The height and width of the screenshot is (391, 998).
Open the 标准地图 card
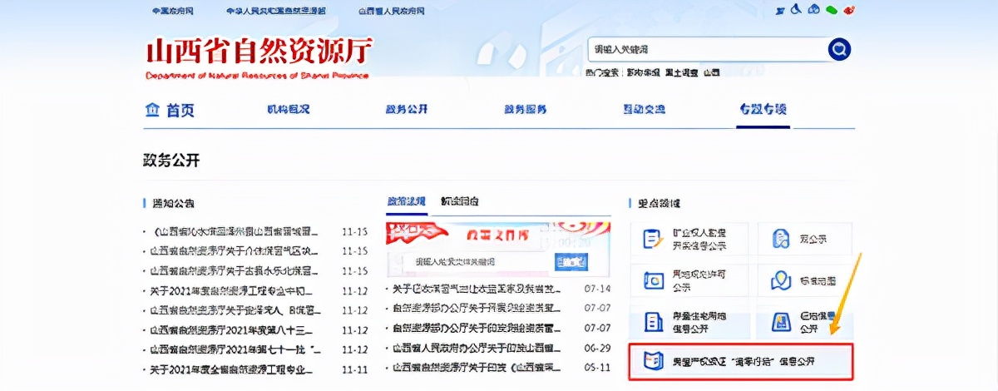point(804,281)
